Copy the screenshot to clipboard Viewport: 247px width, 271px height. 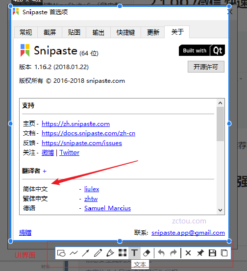tap(224, 253)
